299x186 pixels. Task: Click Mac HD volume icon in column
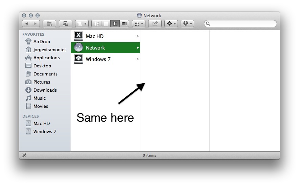78,36
